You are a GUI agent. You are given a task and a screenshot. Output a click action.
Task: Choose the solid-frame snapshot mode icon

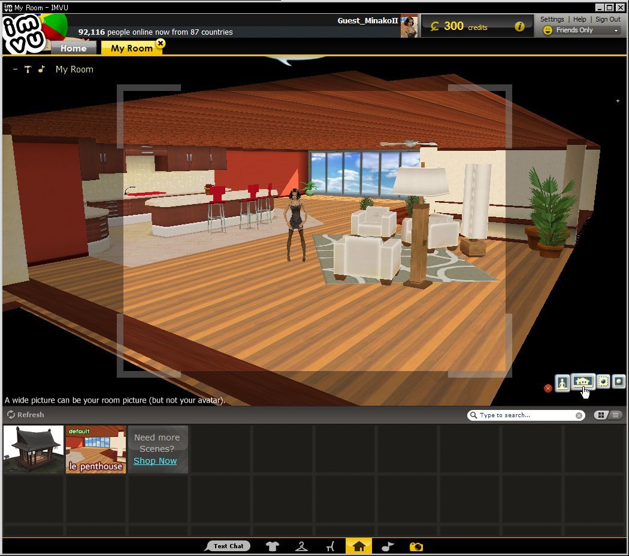click(x=619, y=382)
